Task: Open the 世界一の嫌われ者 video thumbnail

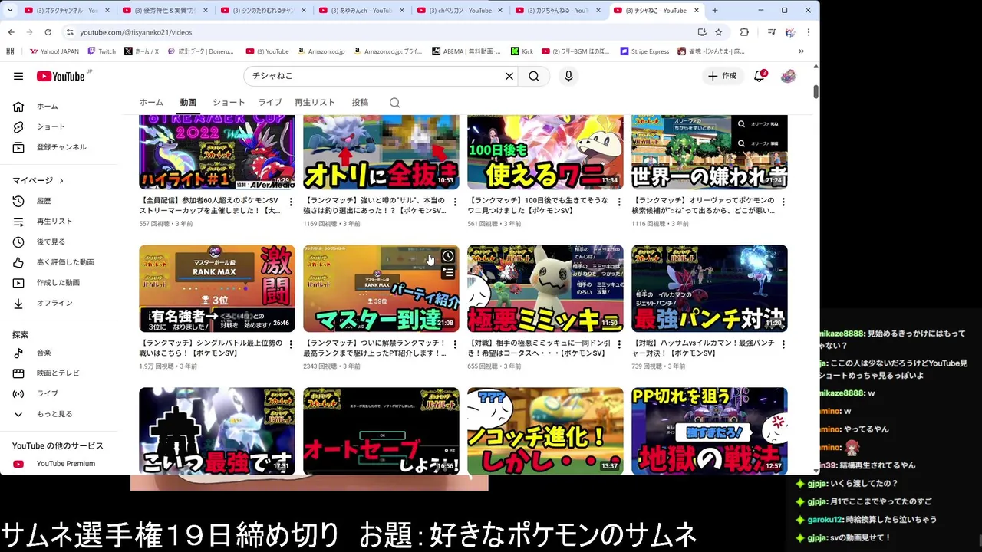Action: pyautogui.click(x=710, y=152)
